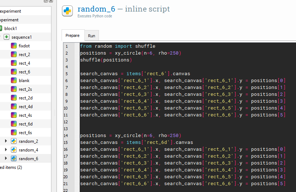Switch to the Run tab
This screenshot has width=296, height=192.
92,35
